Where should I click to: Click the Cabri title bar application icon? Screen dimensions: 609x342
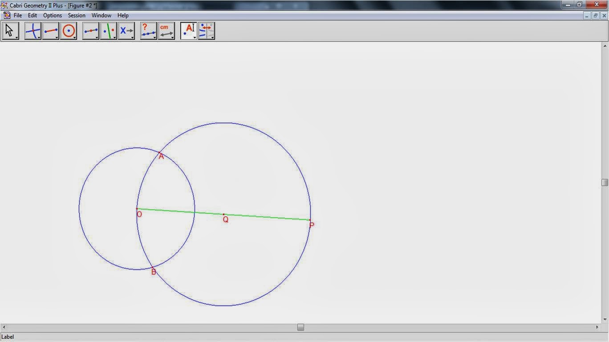4,5
